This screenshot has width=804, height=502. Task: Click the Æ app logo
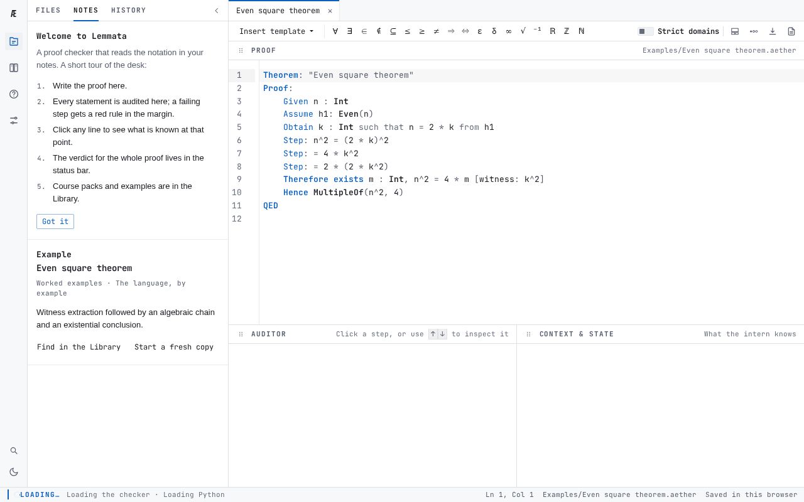(14, 13)
